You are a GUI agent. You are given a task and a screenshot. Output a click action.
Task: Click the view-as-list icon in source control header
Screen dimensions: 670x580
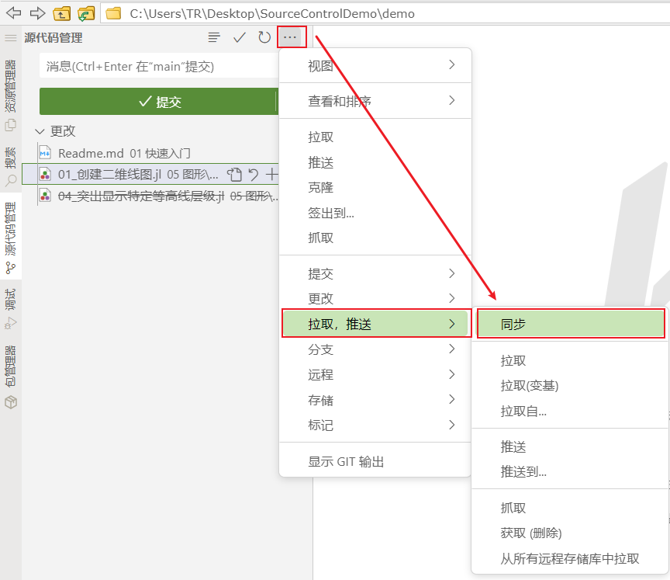click(214, 37)
